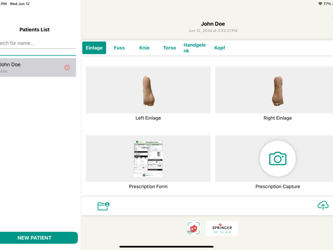Click the Prescription Form label
The width and height of the screenshot is (333, 250).
click(148, 187)
